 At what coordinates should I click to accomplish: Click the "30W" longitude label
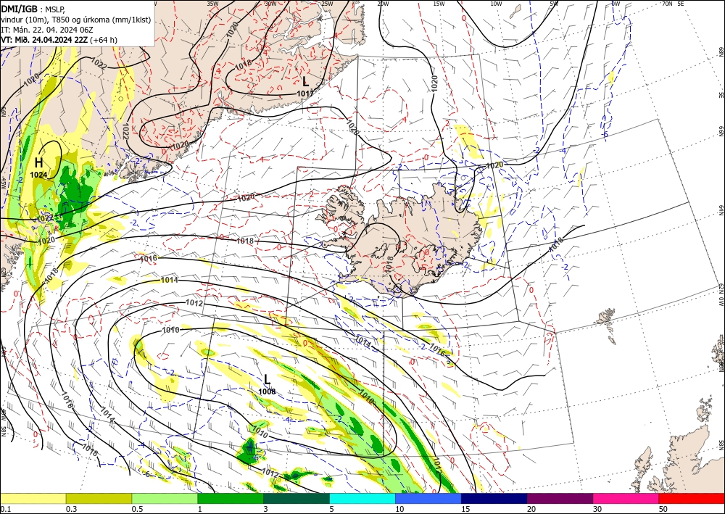[270, 4]
